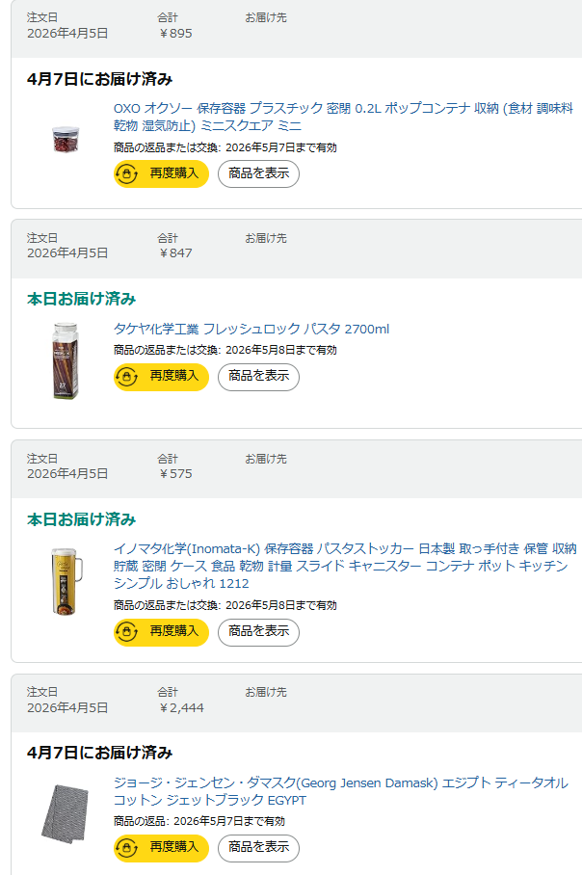Click 商品を表示 for the Inomata pasta stocker
The height and width of the screenshot is (875, 582).
pos(258,632)
